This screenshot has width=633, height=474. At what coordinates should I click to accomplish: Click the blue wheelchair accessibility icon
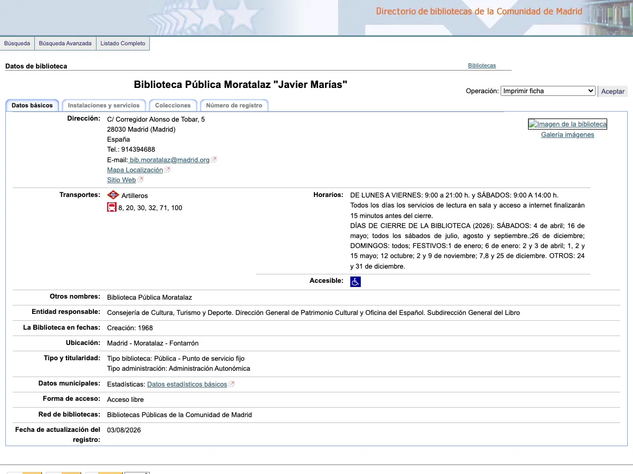pyautogui.click(x=356, y=282)
